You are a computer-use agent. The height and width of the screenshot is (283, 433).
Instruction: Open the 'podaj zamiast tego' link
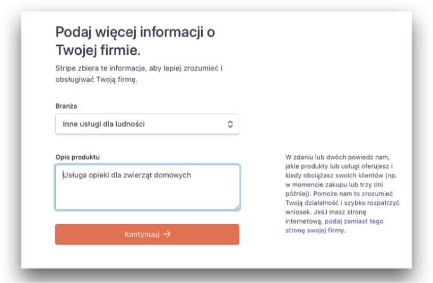pyautogui.click(x=354, y=221)
